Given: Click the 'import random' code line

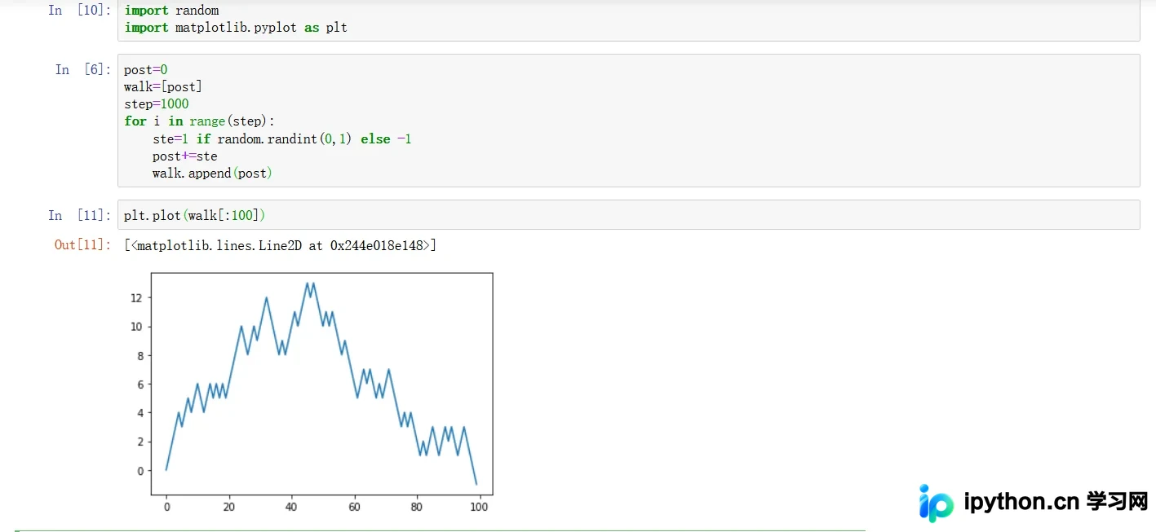Looking at the screenshot, I should [x=171, y=11].
